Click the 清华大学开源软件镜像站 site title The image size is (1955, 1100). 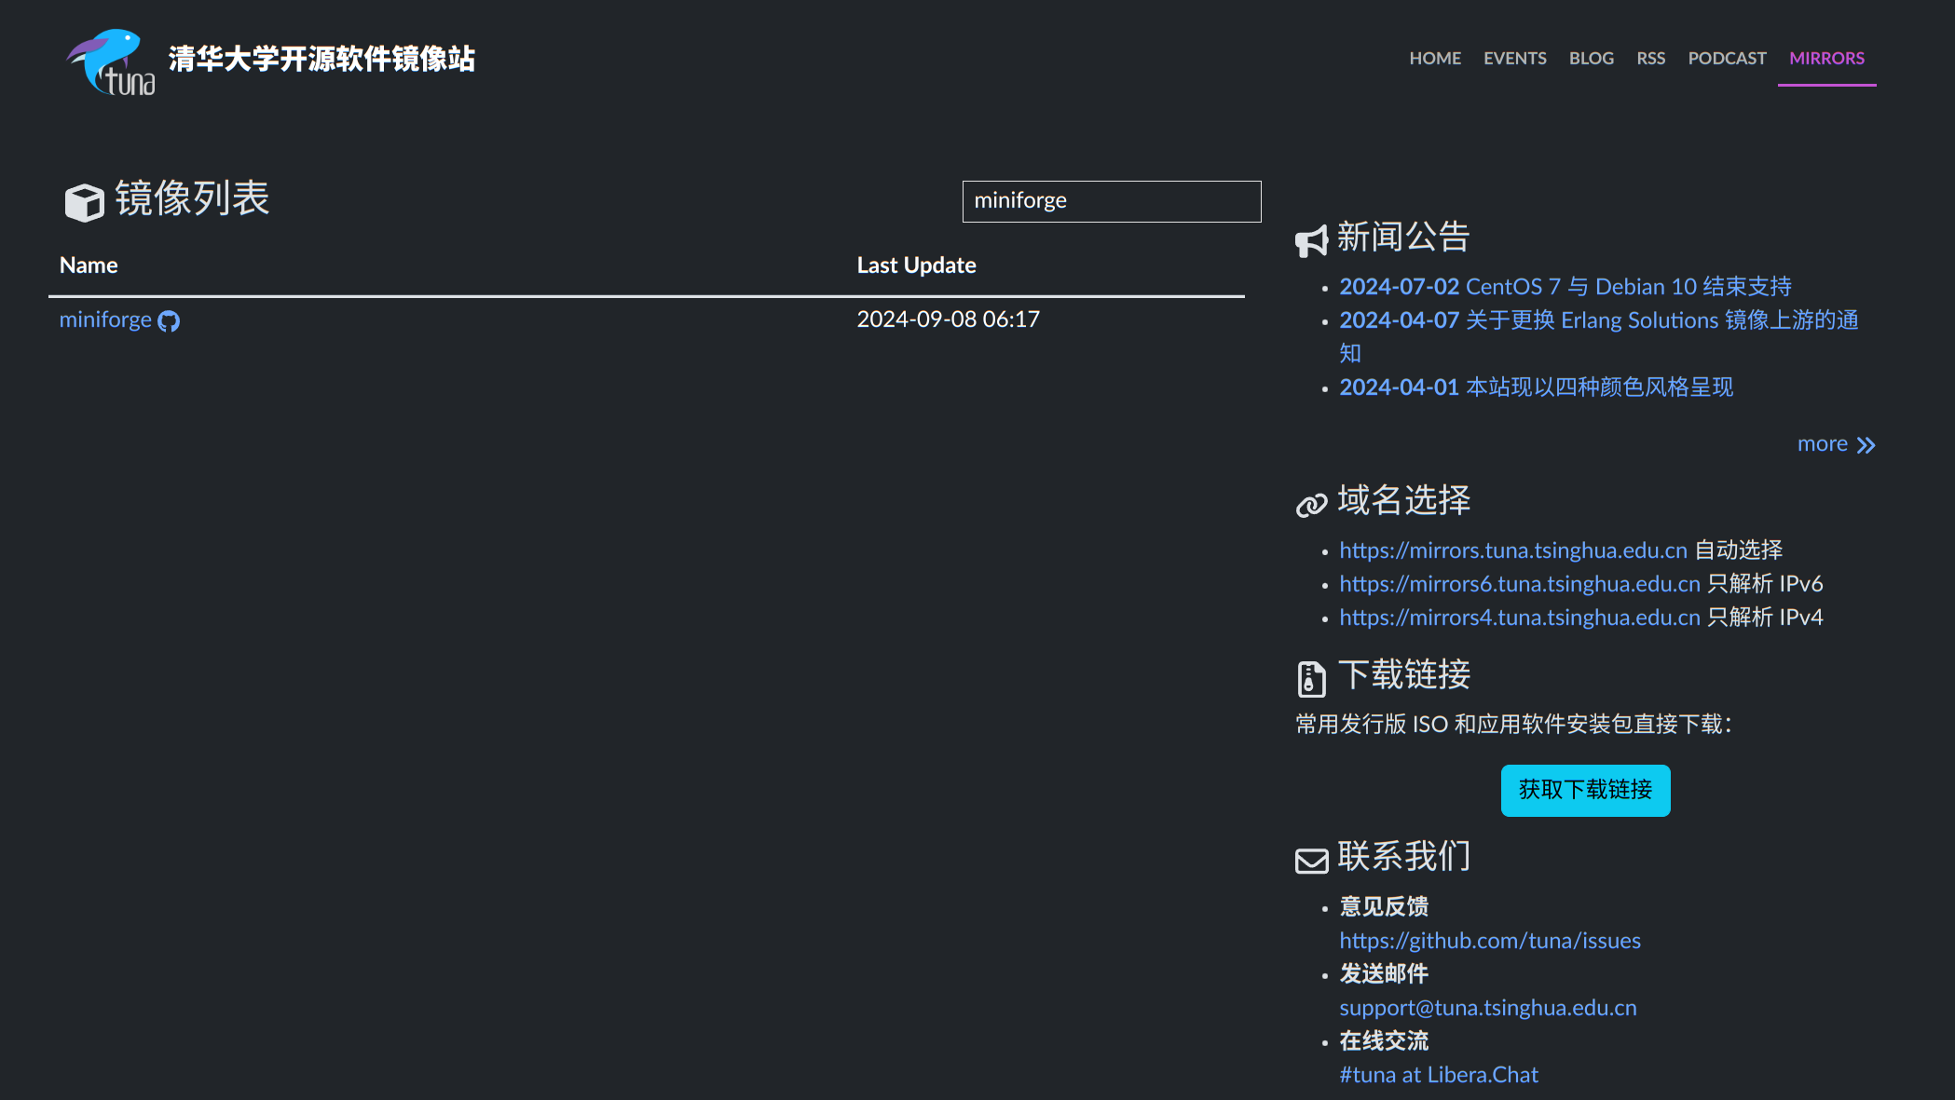coord(321,59)
